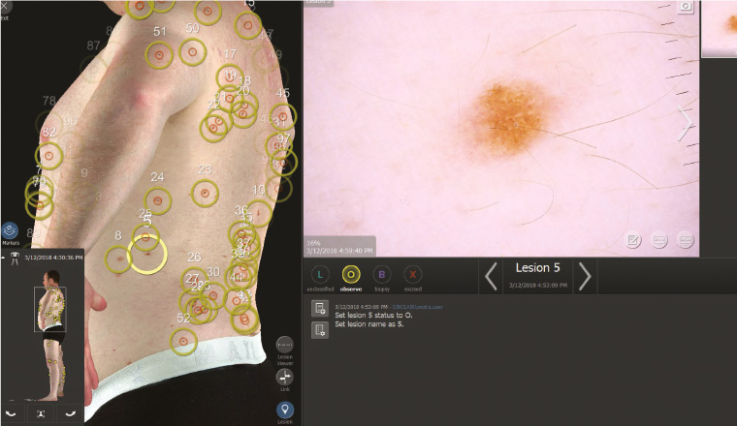Image resolution: width=737 pixels, height=426 pixels.
Task: Go to the previous lesion
Action: coord(492,277)
